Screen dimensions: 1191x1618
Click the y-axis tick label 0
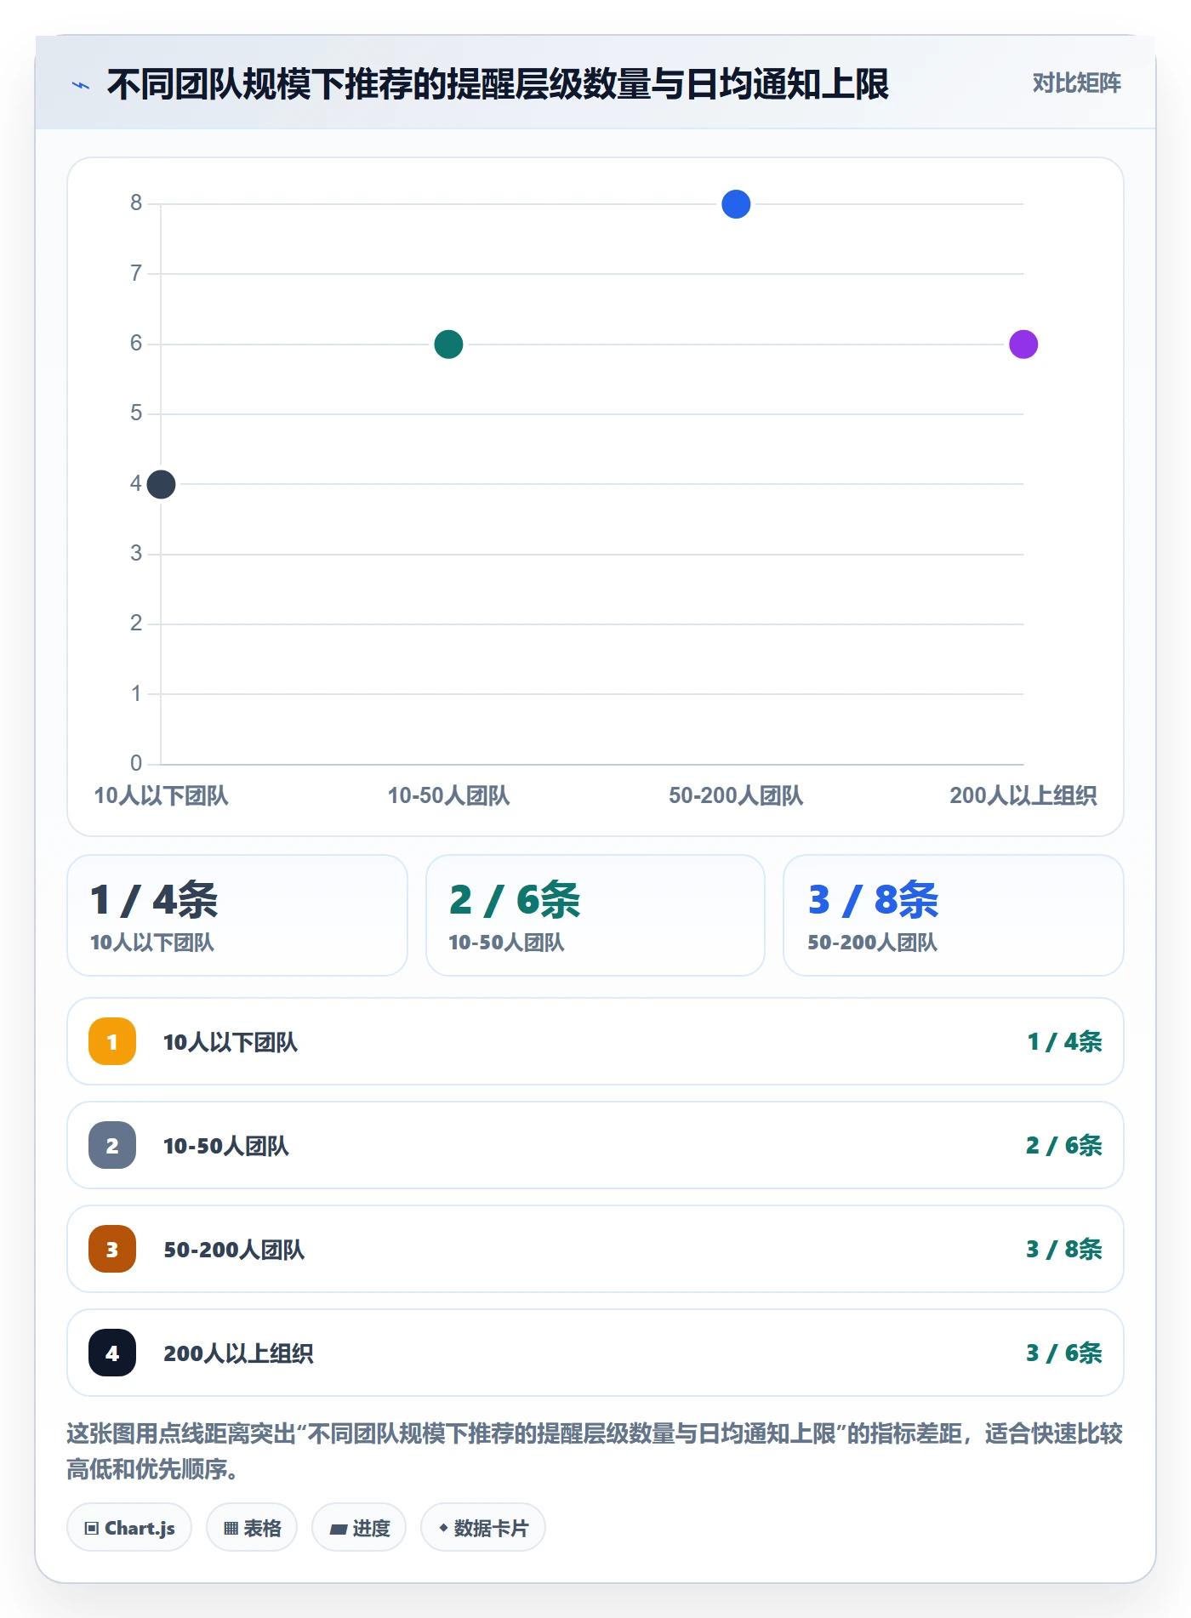click(x=136, y=763)
